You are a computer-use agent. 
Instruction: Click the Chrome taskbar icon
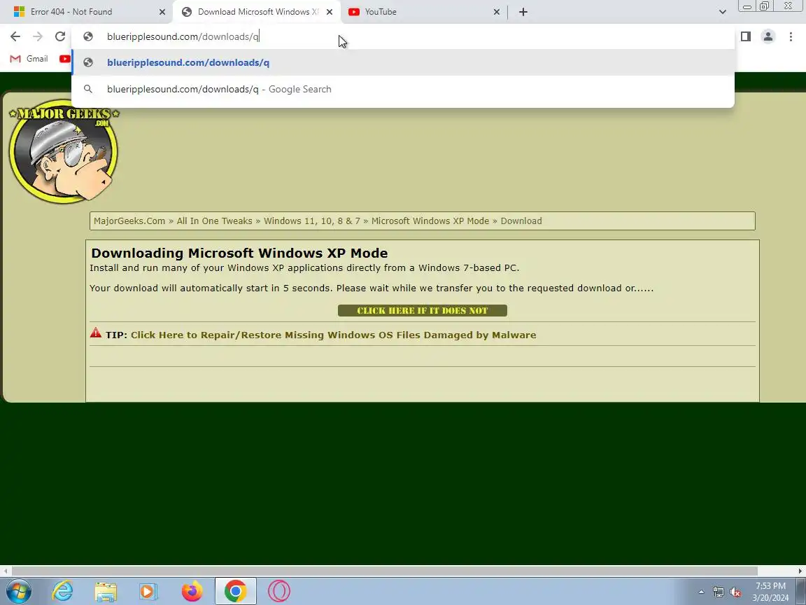pos(235,591)
